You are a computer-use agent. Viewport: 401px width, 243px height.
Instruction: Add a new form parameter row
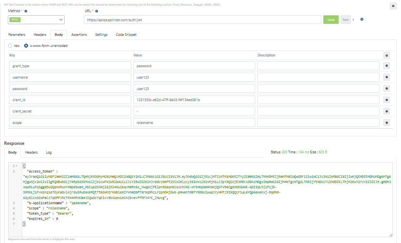click(x=387, y=55)
